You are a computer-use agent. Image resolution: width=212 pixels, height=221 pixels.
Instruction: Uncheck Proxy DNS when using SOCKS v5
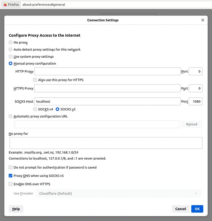coord(11,176)
